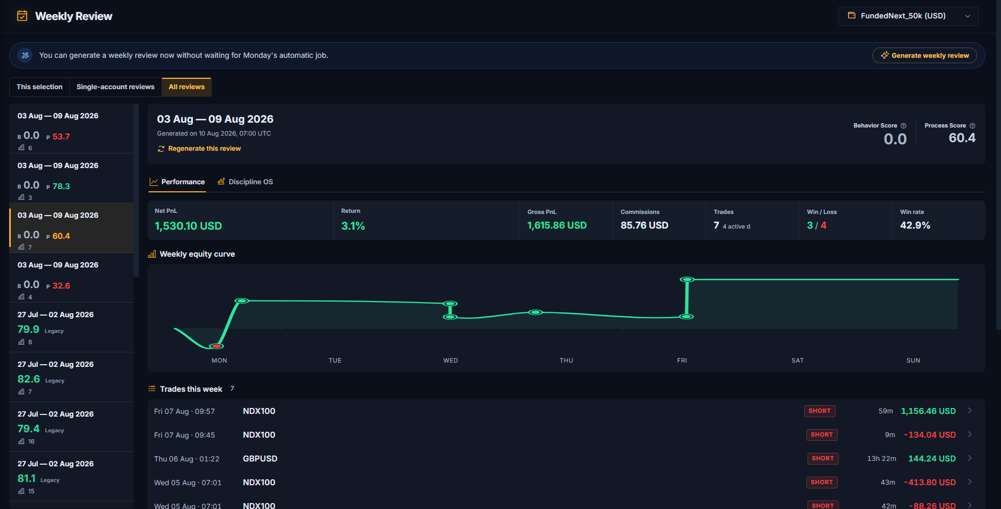
Task: Expand chevron for -134.04 USD trade
Action: (970, 434)
